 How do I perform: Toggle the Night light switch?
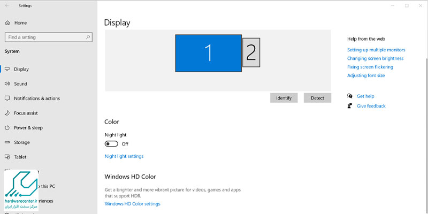pos(111,144)
